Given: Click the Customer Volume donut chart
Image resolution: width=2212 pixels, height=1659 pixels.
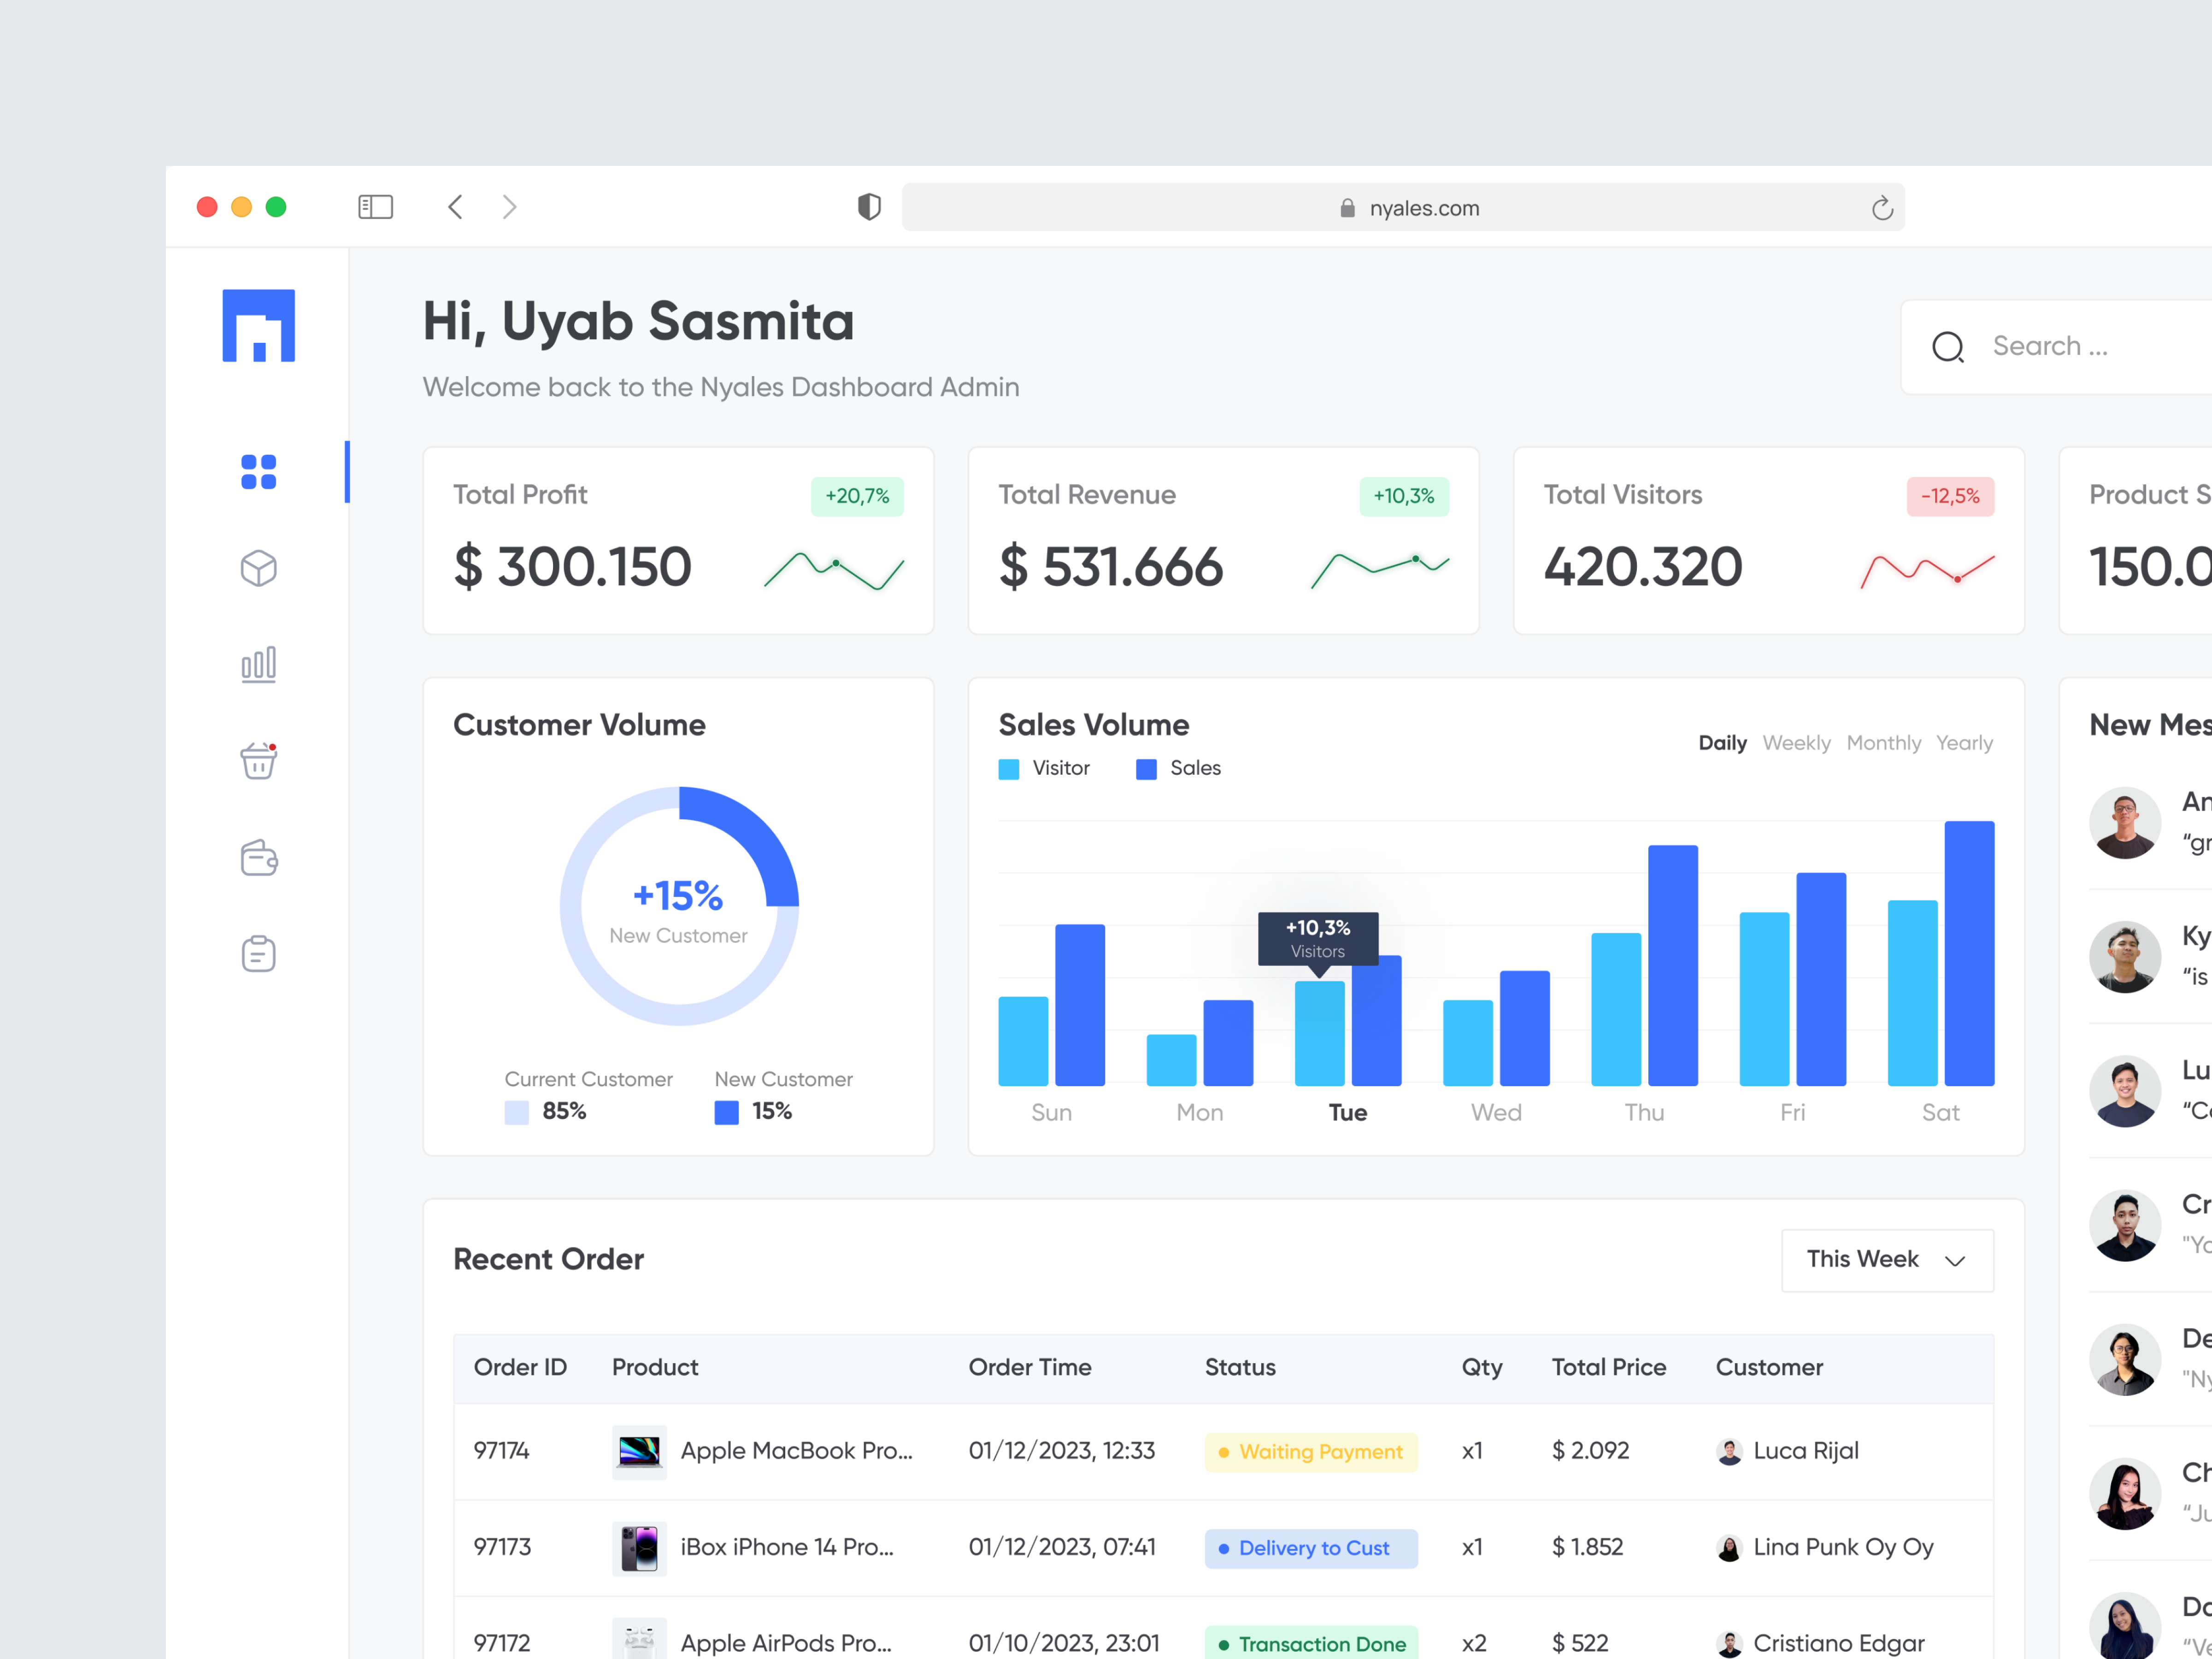Looking at the screenshot, I should coord(679,905).
